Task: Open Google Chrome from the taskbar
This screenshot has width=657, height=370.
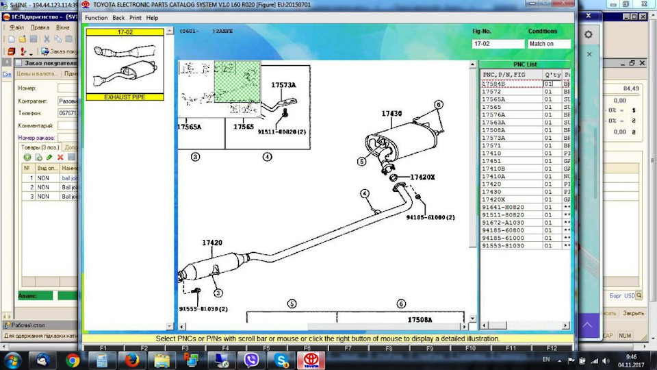Action: pos(73,360)
